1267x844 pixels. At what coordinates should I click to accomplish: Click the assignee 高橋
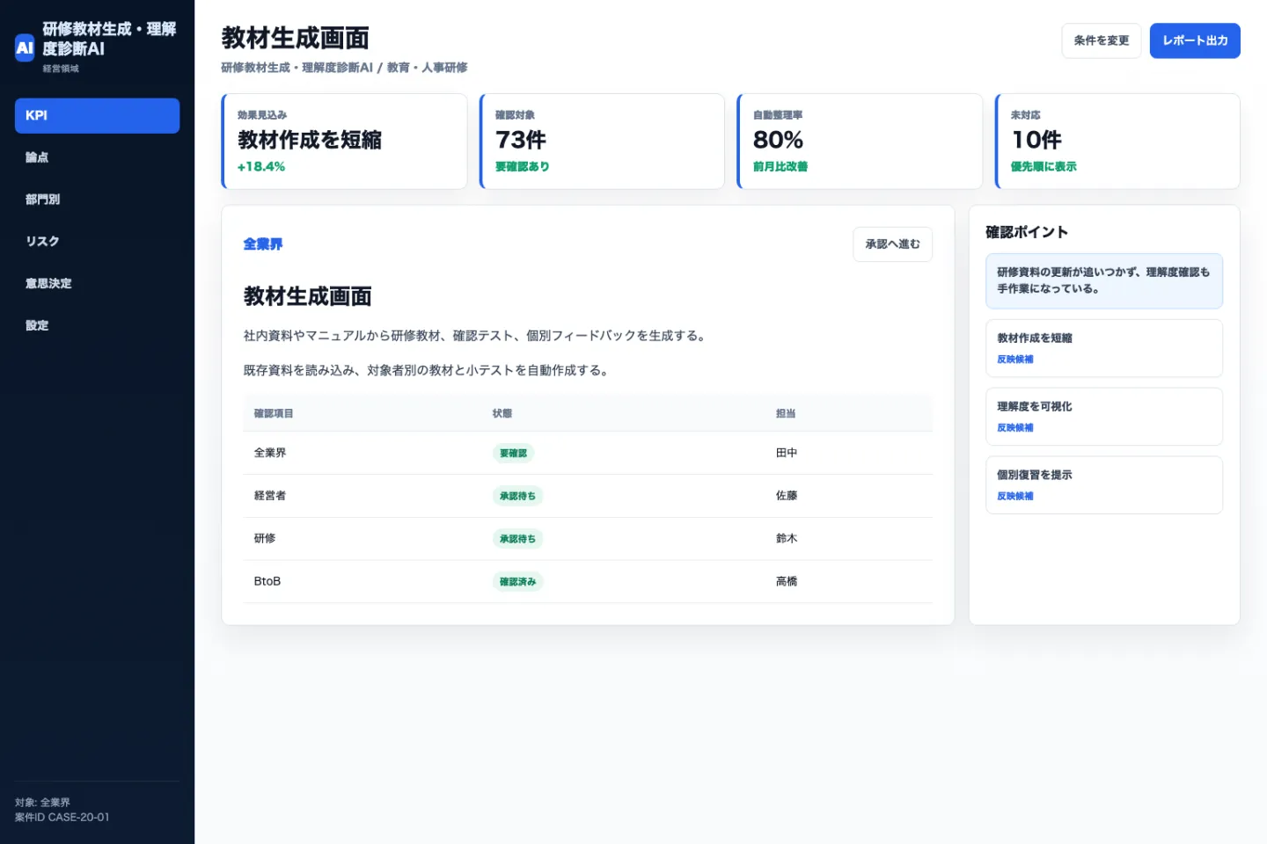pyautogui.click(x=787, y=581)
